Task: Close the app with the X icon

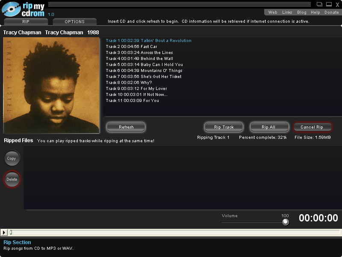Action: tap(337, 5)
